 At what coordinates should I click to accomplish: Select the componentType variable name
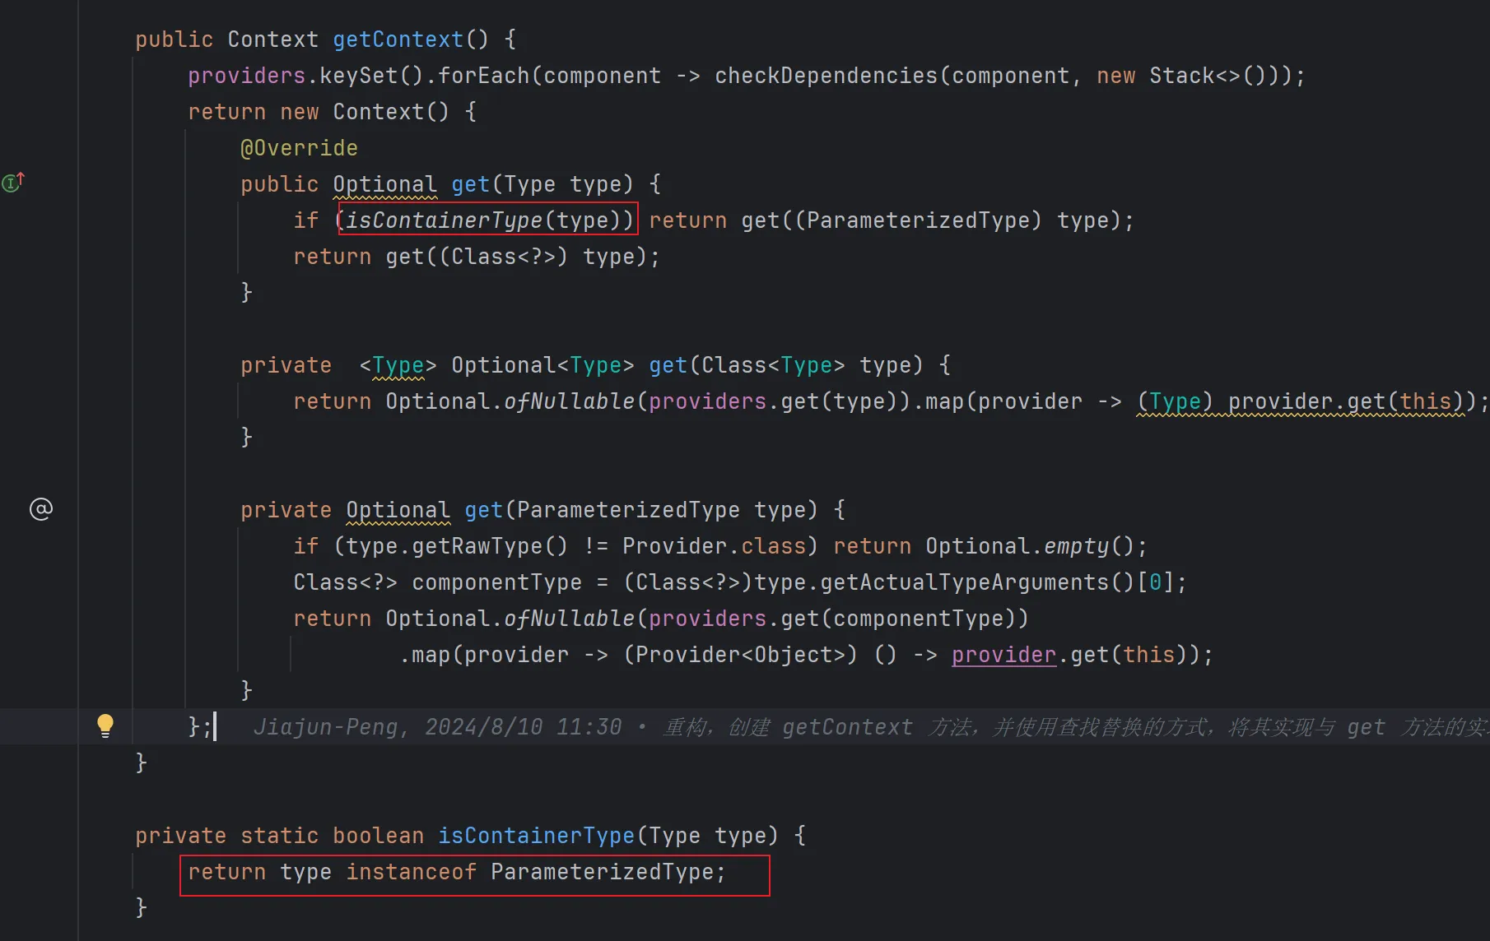[x=497, y=582]
